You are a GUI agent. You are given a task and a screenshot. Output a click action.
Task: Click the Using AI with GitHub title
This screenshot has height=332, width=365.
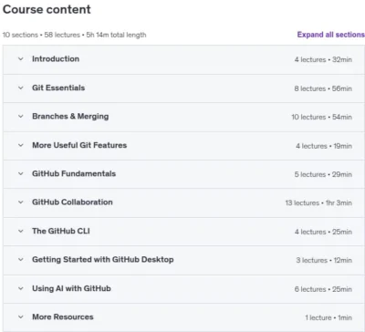71,288
